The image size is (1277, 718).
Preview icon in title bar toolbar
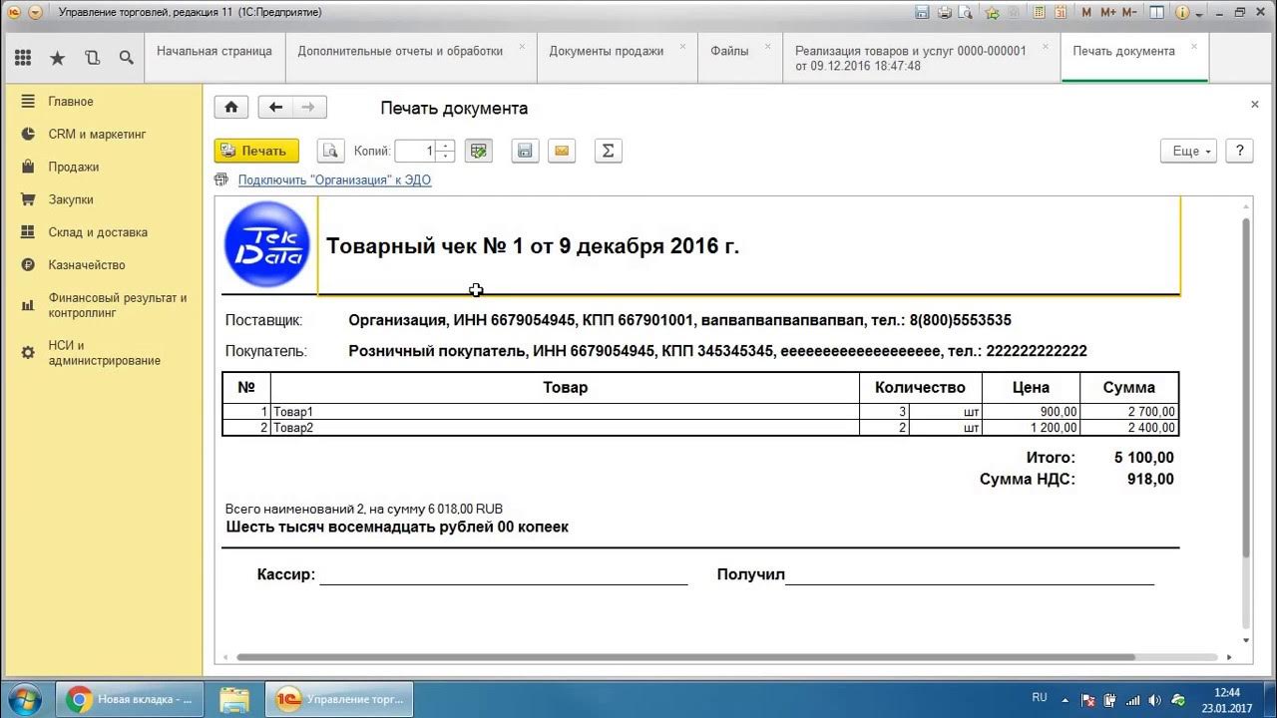click(x=965, y=12)
